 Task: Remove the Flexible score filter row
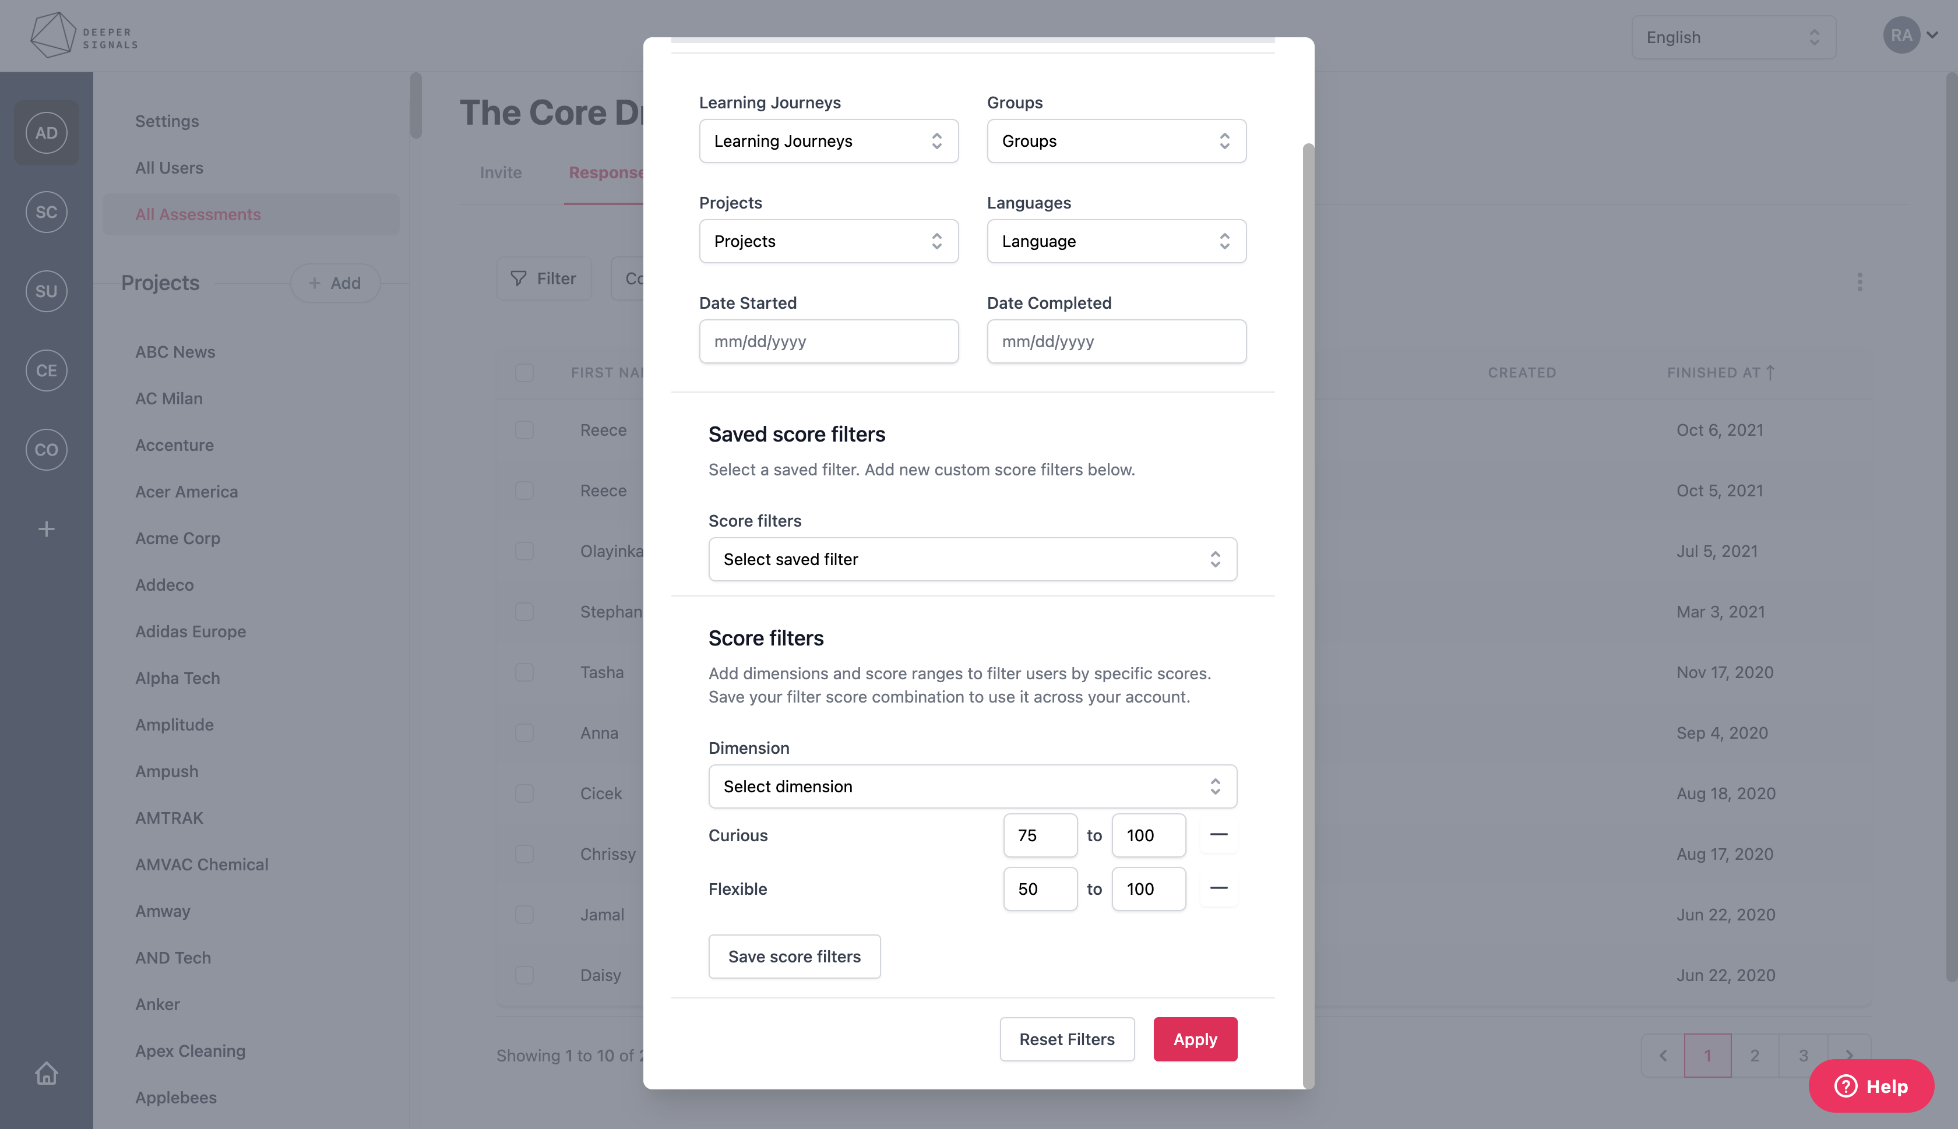tap(1219, 888)
